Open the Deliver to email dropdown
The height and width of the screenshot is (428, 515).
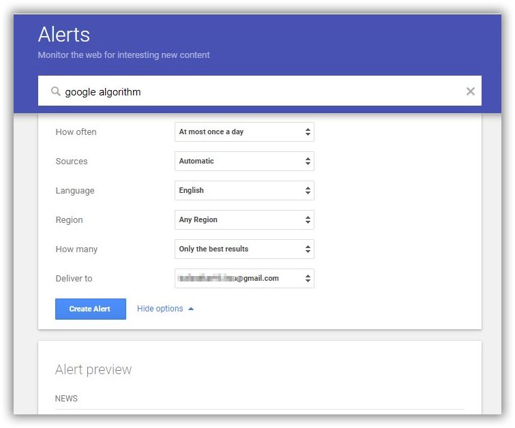click(244, 278)
